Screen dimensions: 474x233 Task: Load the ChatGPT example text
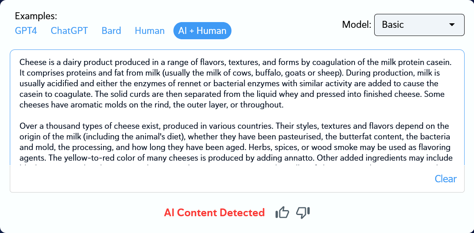[x=69, y=31]
